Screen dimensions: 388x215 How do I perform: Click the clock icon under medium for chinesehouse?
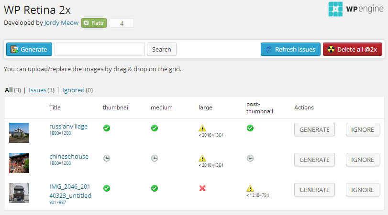tap(155, 158)
